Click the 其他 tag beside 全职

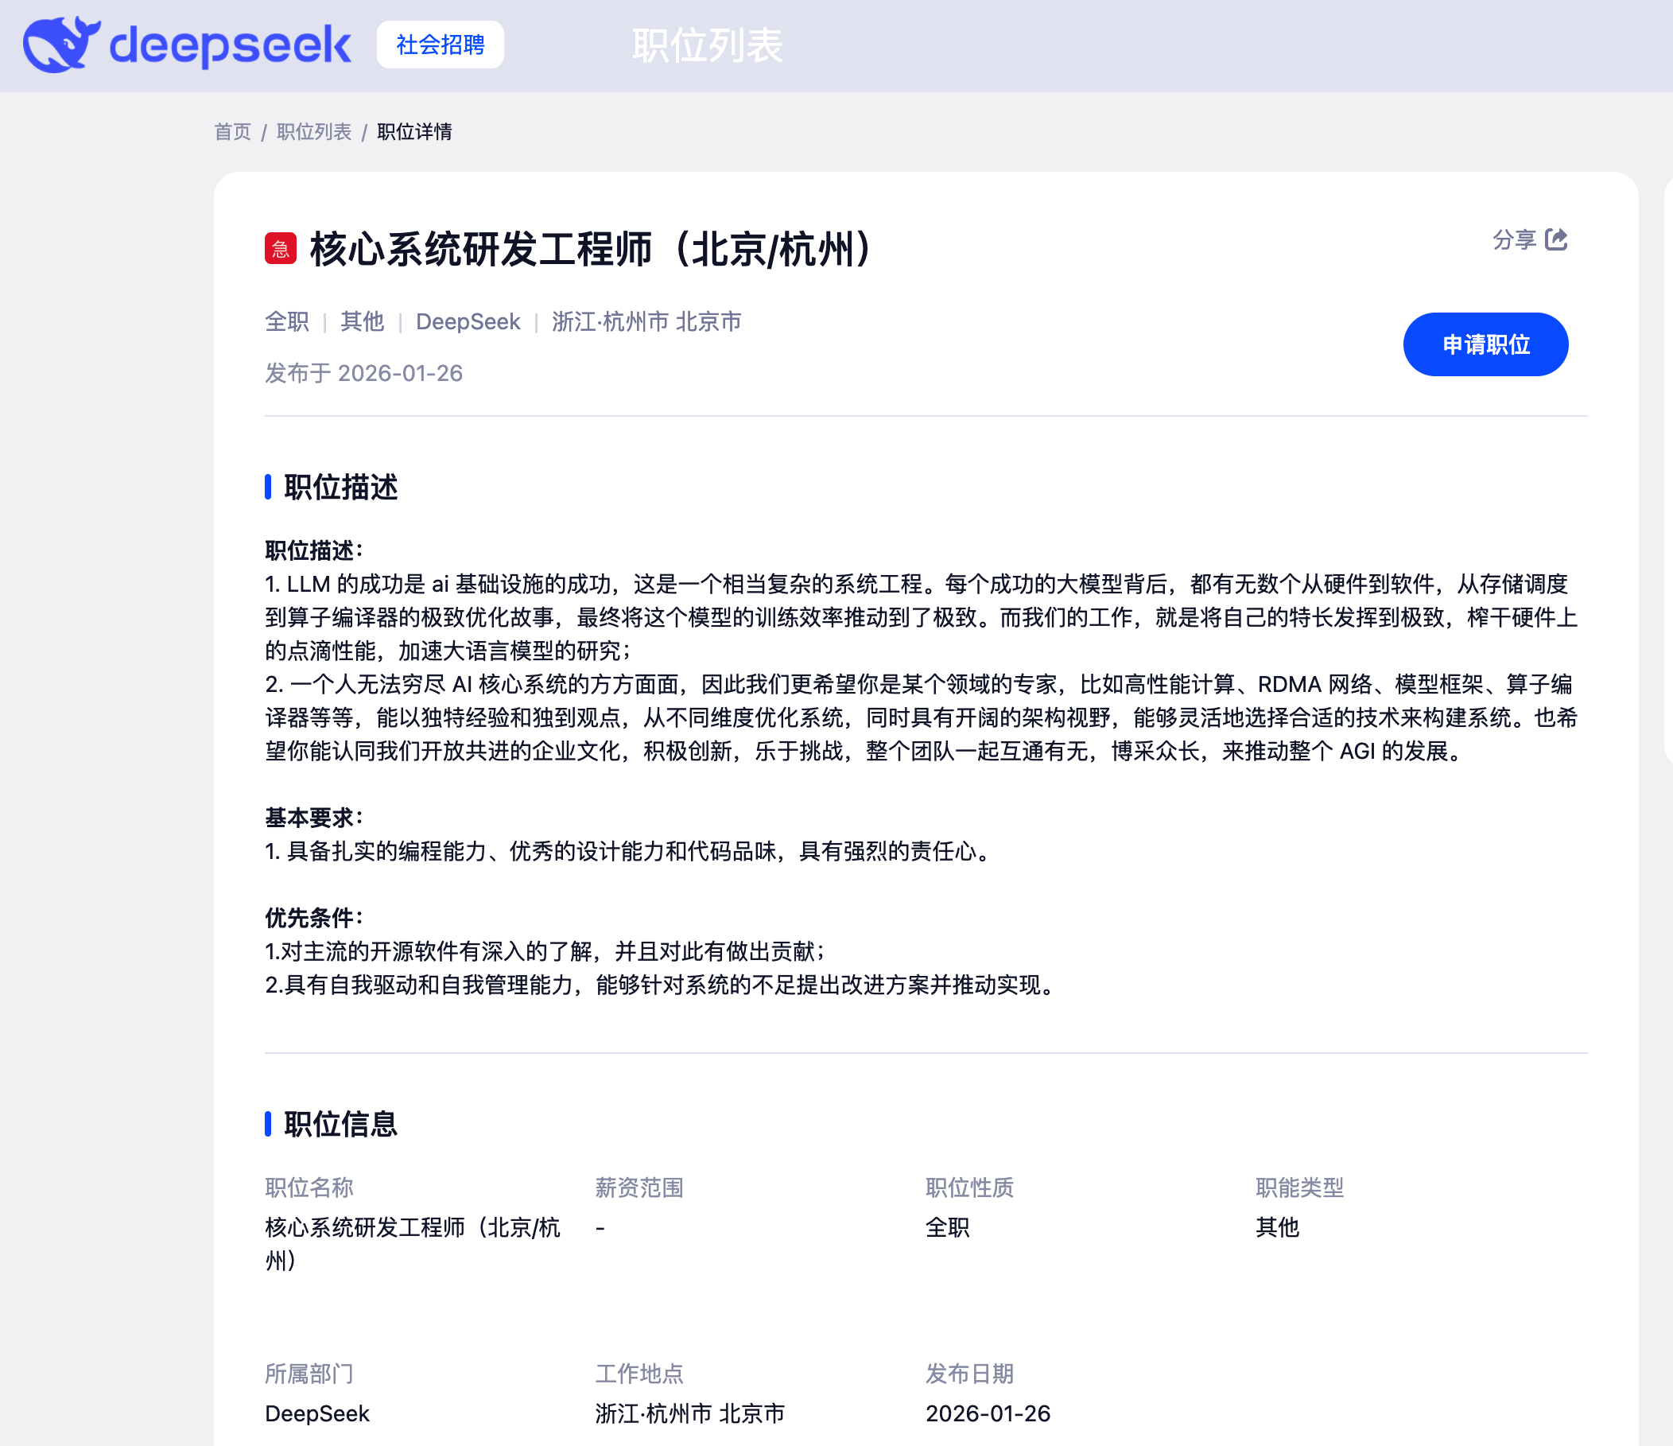point(362,321)
